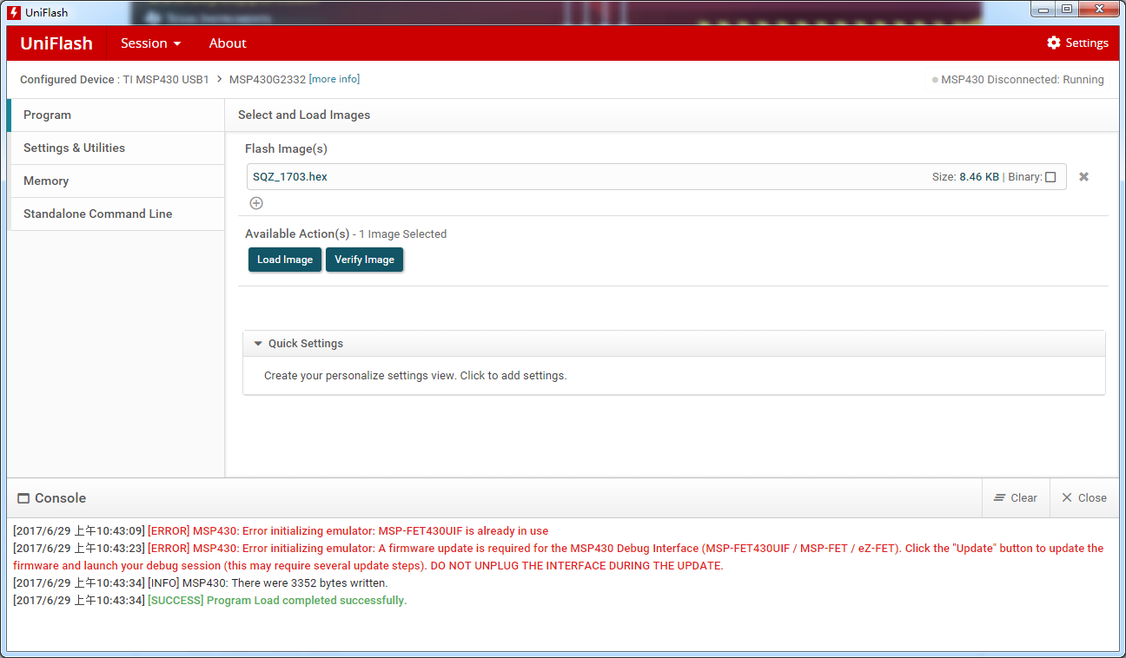Screen dimensions: 1126x658
Task: Click MSP430 Disconnected: Running status
Action: click(1018, 80)
